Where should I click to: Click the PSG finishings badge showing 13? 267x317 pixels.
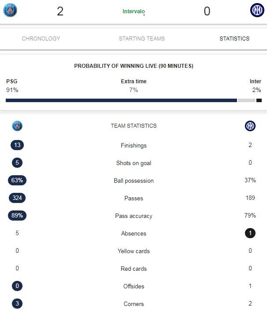point(17,145)
